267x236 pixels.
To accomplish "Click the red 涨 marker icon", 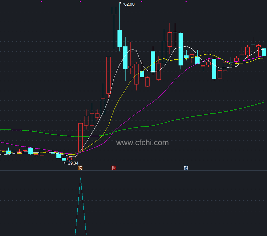I will tap(113, 168).
